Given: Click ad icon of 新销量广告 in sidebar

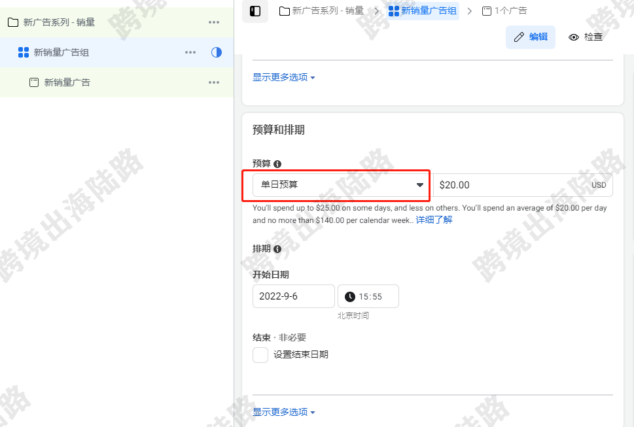Looking at the screenshot, I should [x=34, y=82].
